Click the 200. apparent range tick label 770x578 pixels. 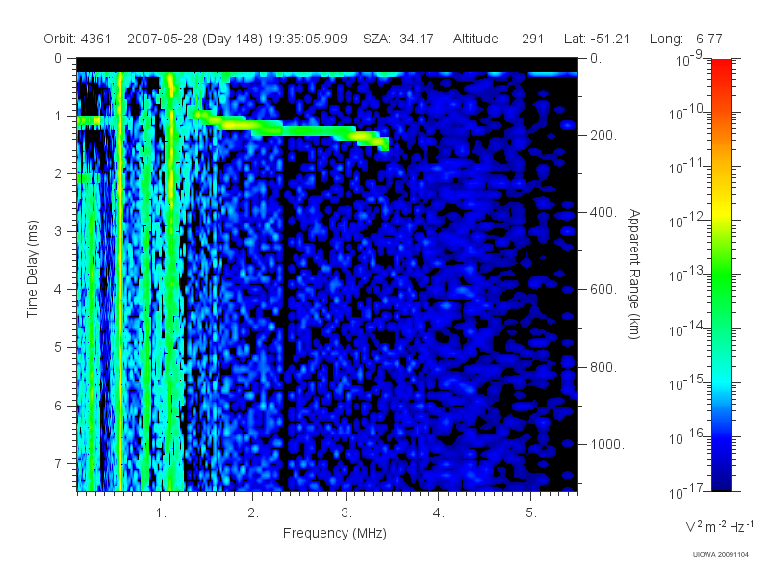[603, 135]
